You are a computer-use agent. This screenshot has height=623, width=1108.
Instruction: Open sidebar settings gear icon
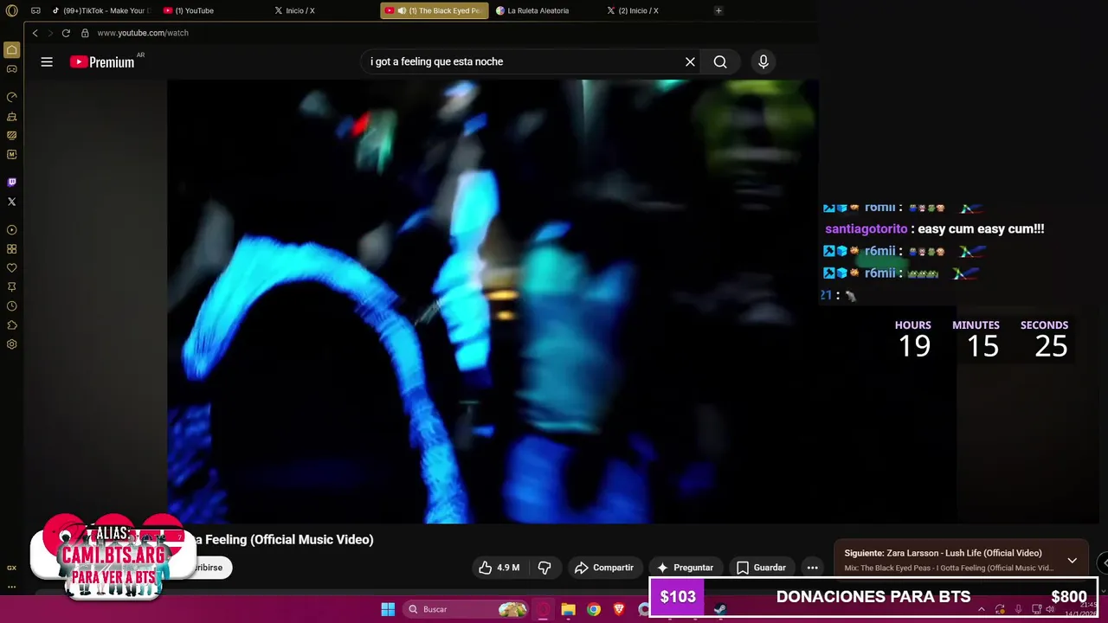tap(11, 344)
